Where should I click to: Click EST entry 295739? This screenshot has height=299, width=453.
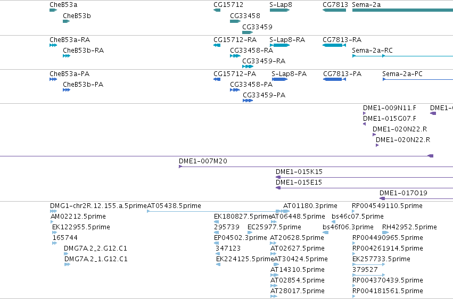(227, 227)
